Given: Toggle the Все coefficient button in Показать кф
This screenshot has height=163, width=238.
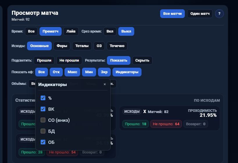Looking at the screenshot, I should click(x=42, y=72).
